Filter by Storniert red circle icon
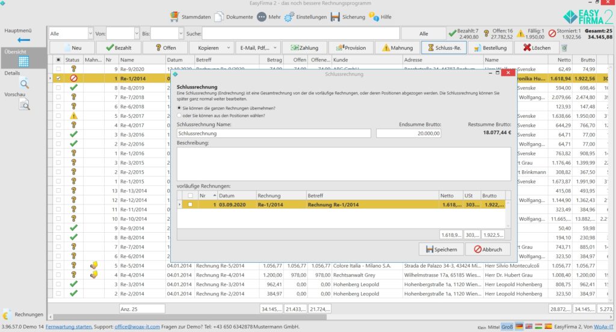616x332 pixels. tap(552, 34)
